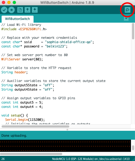Select the WifiButtonSwitch tab
This screenshot has height=161, width=135.
[x=17, y=19]
